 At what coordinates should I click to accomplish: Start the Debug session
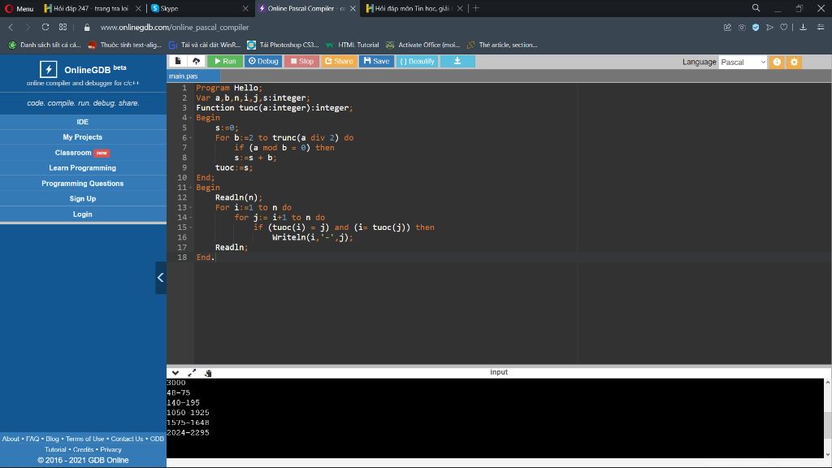263,61
